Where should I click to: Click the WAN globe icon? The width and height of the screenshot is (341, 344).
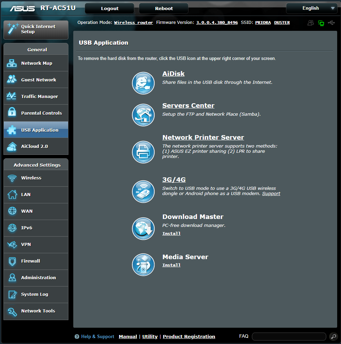[12, 211]
